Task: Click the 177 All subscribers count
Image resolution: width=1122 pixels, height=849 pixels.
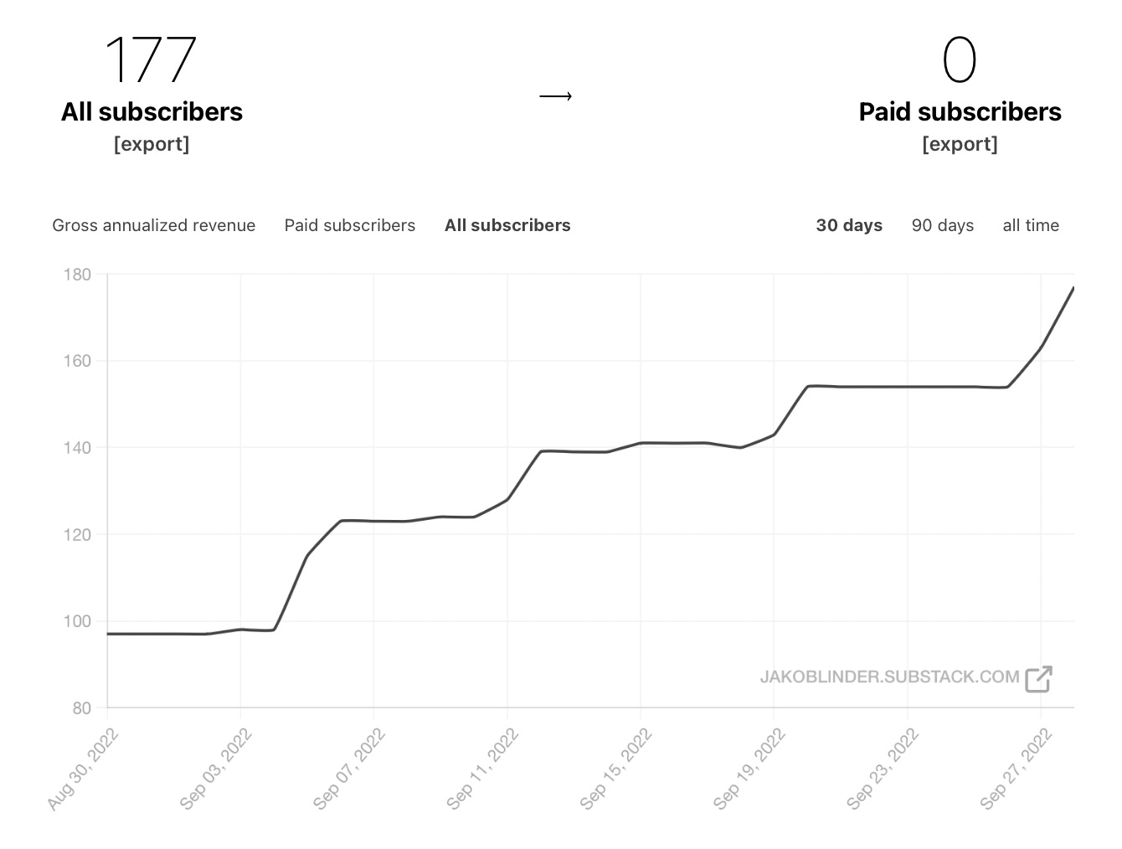Action: pos(152,57)
